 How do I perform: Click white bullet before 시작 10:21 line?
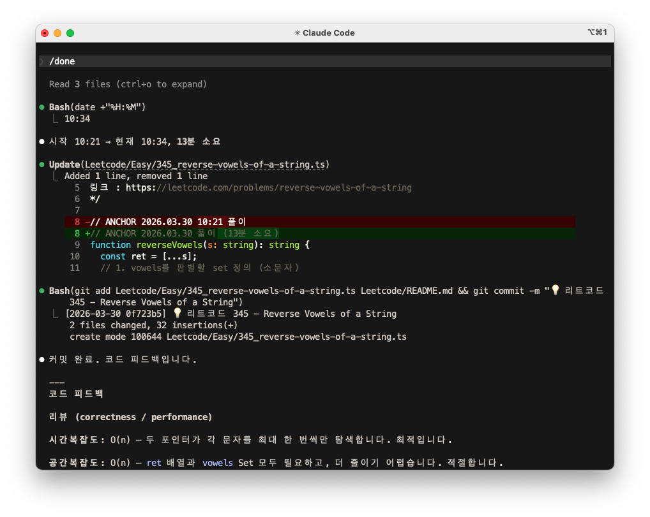click(42, 142)
